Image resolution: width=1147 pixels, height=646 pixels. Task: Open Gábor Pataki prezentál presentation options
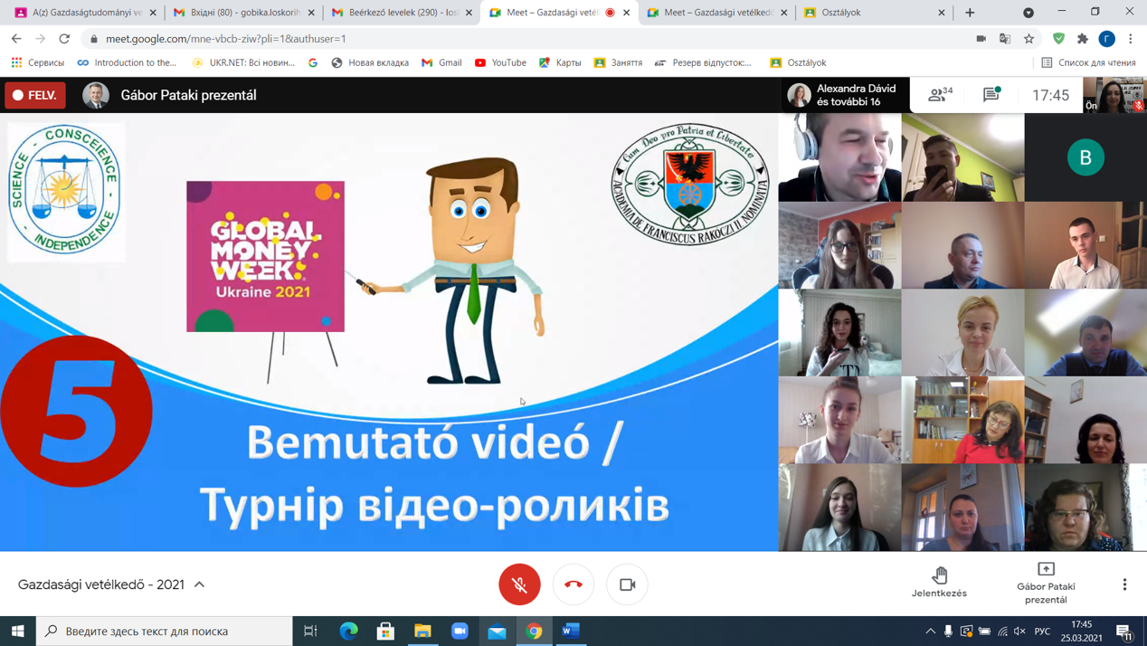1046,583
